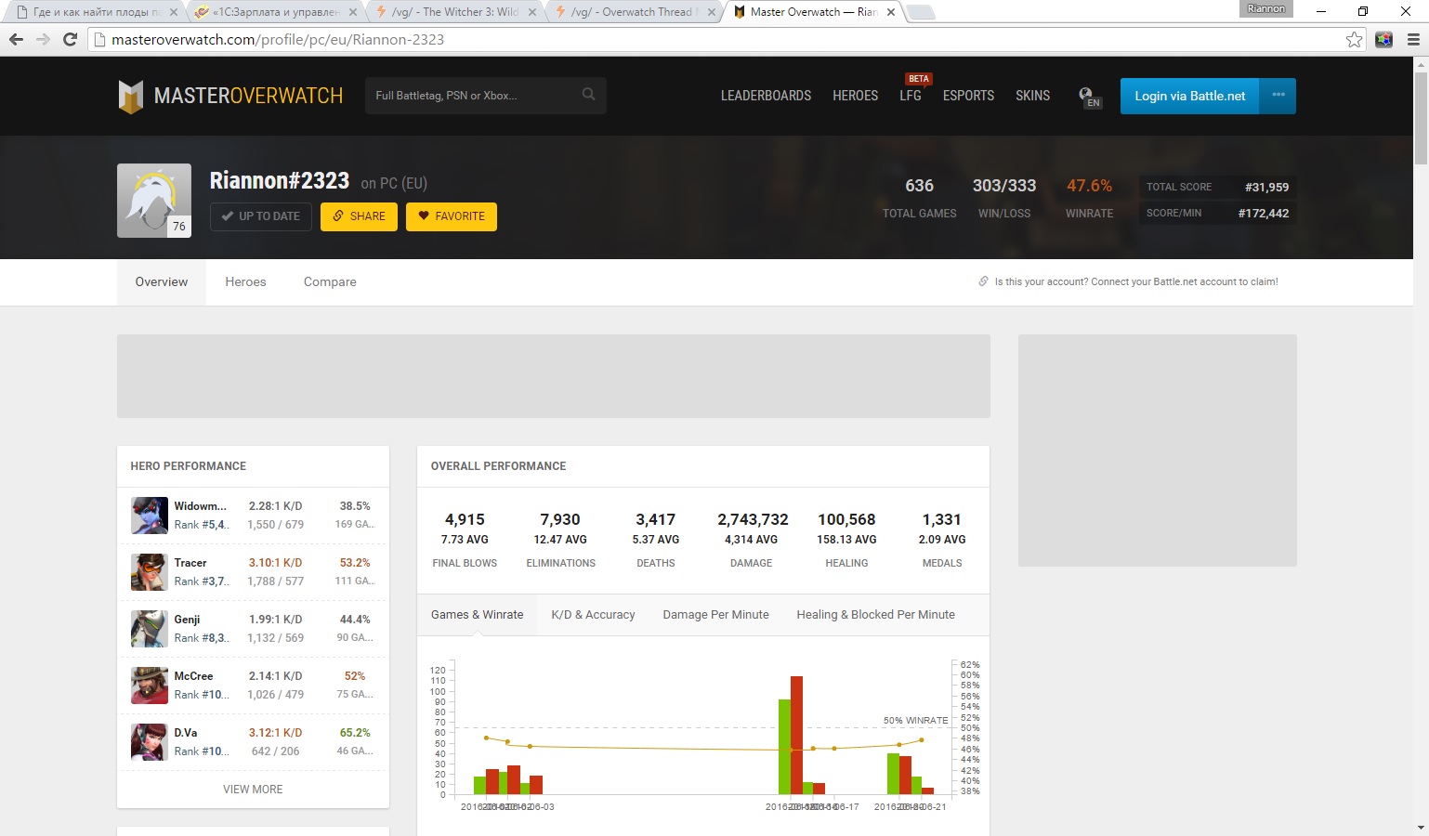
Task: Click the Mercy profile avatar
Action: pos(154,201)
